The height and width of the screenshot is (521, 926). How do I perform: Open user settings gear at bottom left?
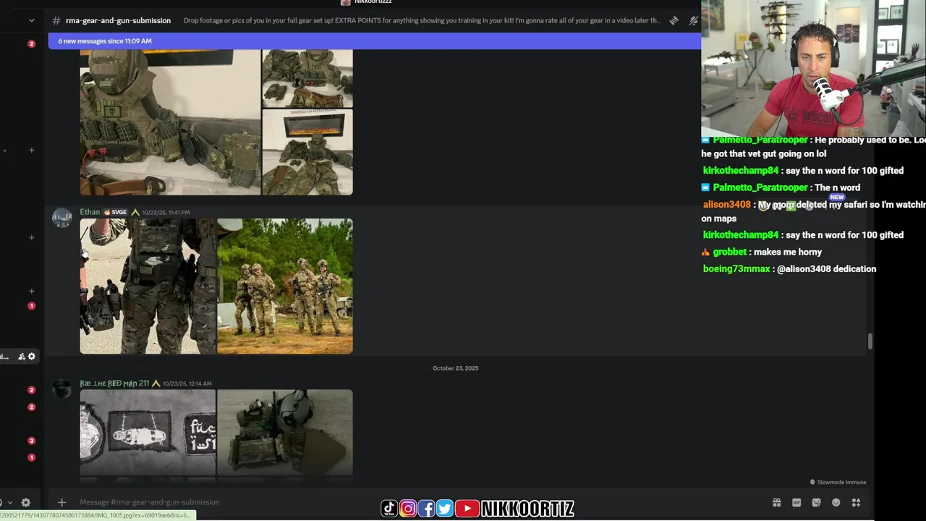pos(25,502)
